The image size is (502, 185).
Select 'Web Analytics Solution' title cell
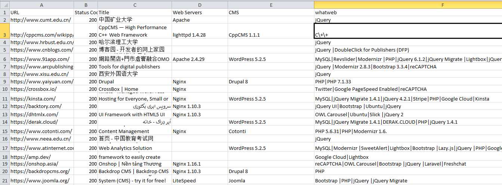pos(135,147)
